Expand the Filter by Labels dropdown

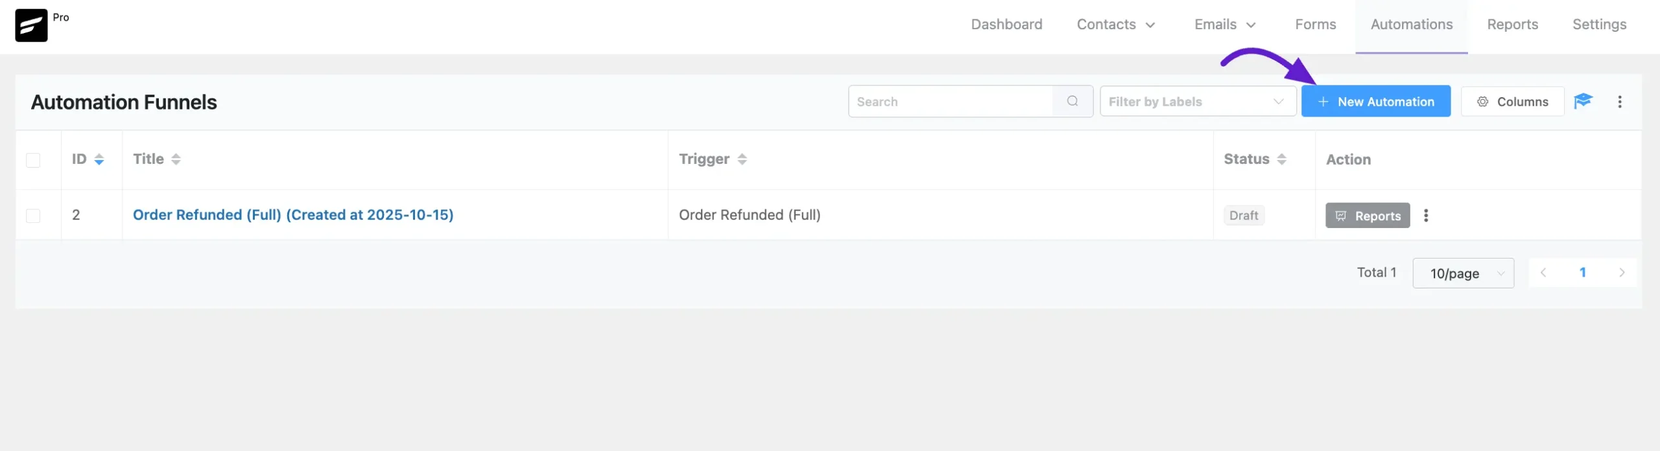tap(1198, 102)
